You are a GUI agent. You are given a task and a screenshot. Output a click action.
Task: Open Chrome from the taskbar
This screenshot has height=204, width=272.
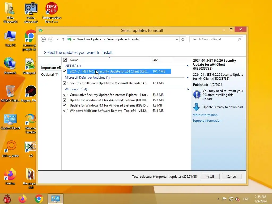[39, 199]
